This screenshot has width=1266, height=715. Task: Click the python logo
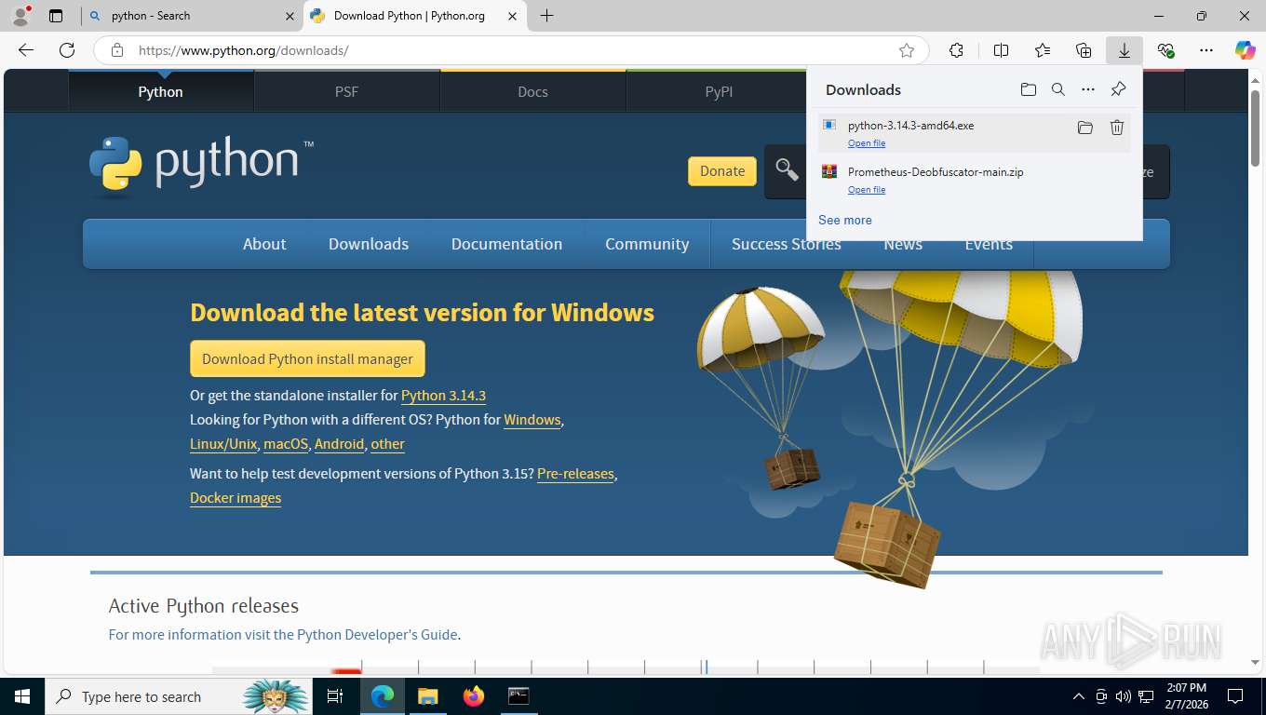pyautogui.click(x=201, y=168)
